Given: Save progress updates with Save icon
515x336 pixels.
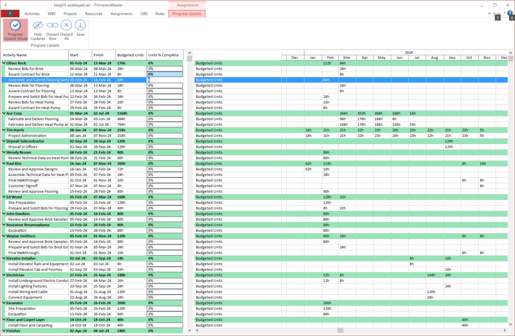Looking at the screenshot, I should pos(80,25).
